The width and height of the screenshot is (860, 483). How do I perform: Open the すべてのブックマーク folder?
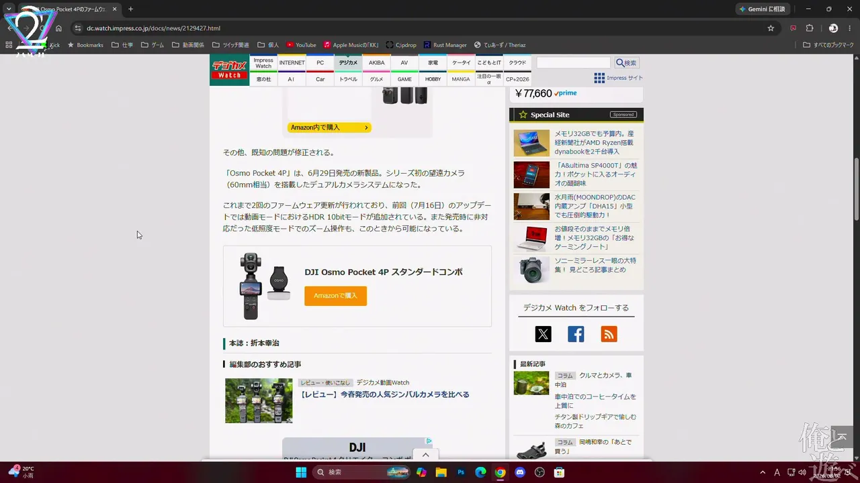pos(828,45)
